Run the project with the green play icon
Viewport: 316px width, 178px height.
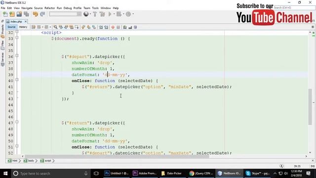110,14
